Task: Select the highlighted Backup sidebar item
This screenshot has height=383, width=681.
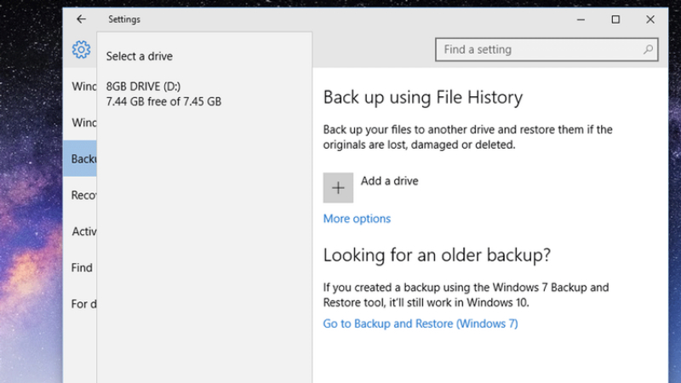Action: click(x=80, y=158)
